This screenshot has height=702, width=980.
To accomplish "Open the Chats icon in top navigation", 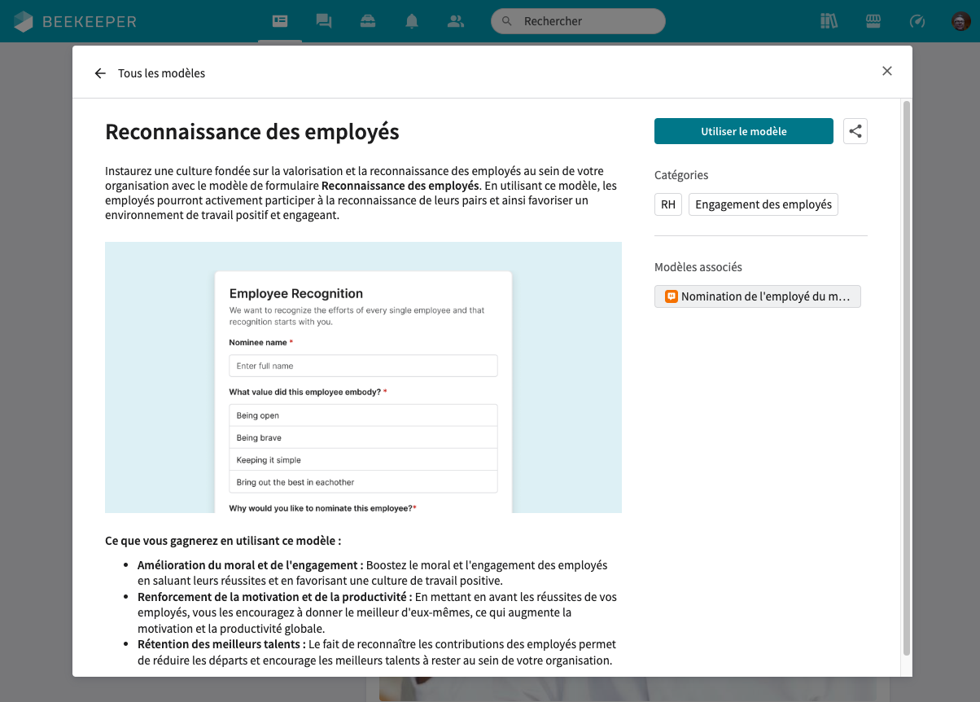I will click(x=324, y=21).
